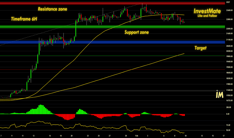
Task: Click the date label 20 on time axis
Action: (72, 136)
